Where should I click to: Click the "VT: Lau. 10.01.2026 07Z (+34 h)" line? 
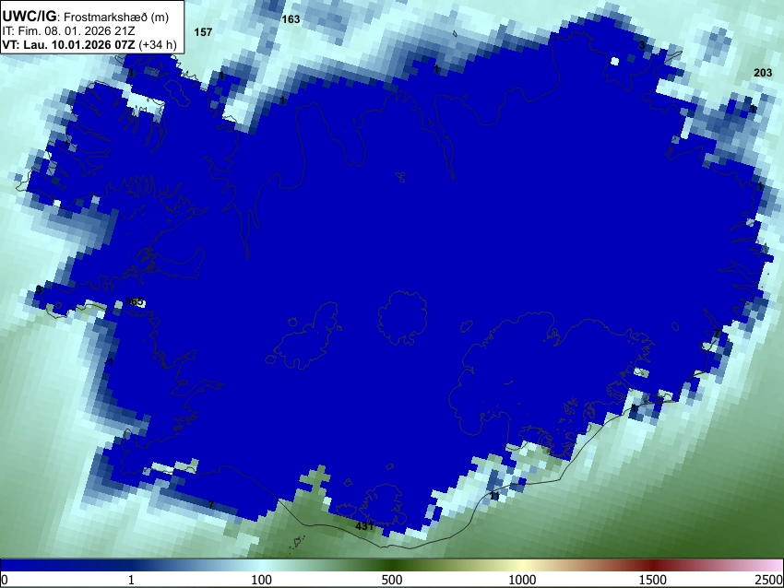pos(89,44)
